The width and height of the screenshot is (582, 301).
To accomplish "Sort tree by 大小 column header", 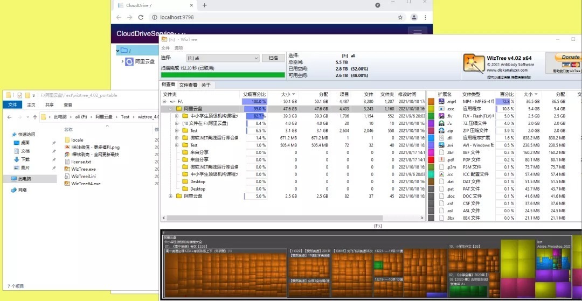I will coord(287,95).
